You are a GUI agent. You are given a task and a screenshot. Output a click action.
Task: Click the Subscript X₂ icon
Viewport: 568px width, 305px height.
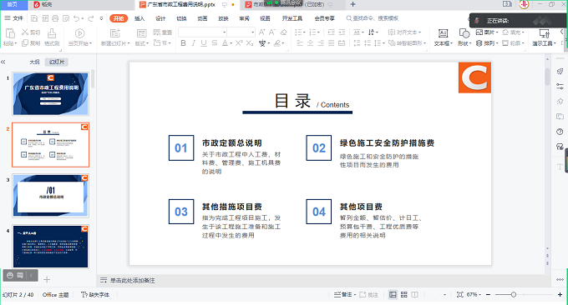[250, 43]
